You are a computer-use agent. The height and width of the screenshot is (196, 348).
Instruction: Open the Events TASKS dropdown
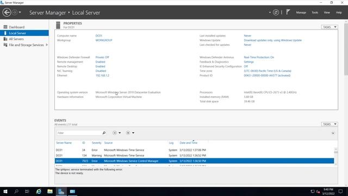point(330,124)
